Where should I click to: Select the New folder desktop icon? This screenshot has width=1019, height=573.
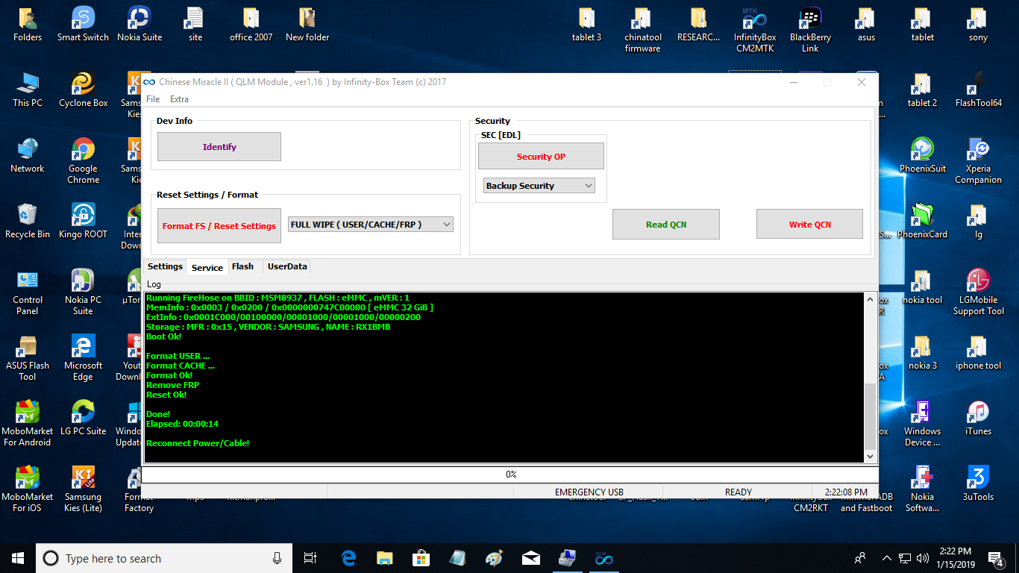pos(307,25)
